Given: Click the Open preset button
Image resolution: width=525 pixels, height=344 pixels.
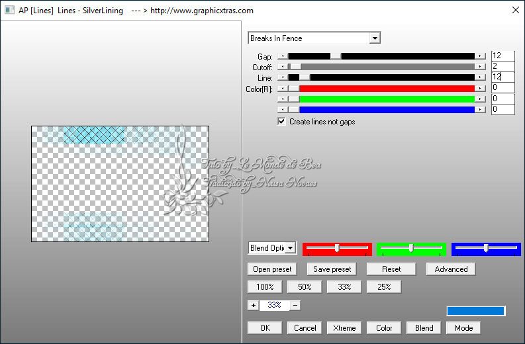Looking at the screenshot, I should [272, 269].
